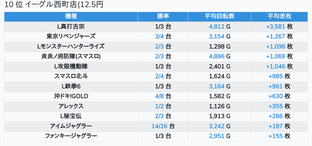Click スマスロ北斗 machine name

pyautogui.click(x=71, y=76)
